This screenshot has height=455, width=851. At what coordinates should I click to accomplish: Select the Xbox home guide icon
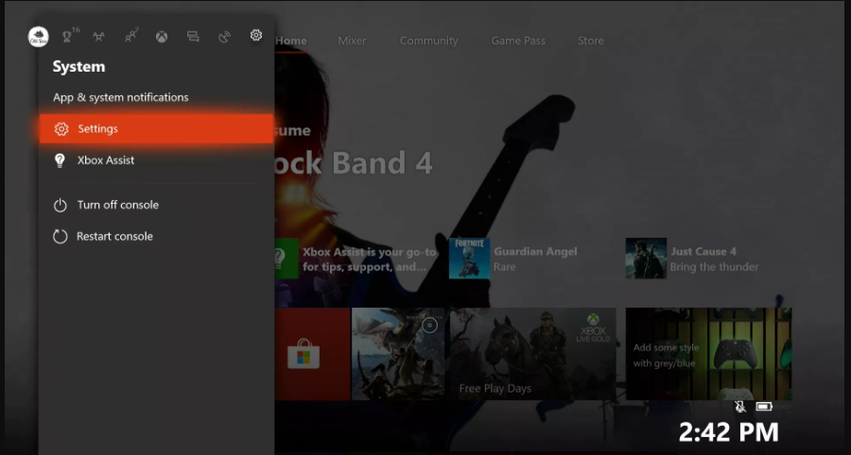[x=162, y=37]
